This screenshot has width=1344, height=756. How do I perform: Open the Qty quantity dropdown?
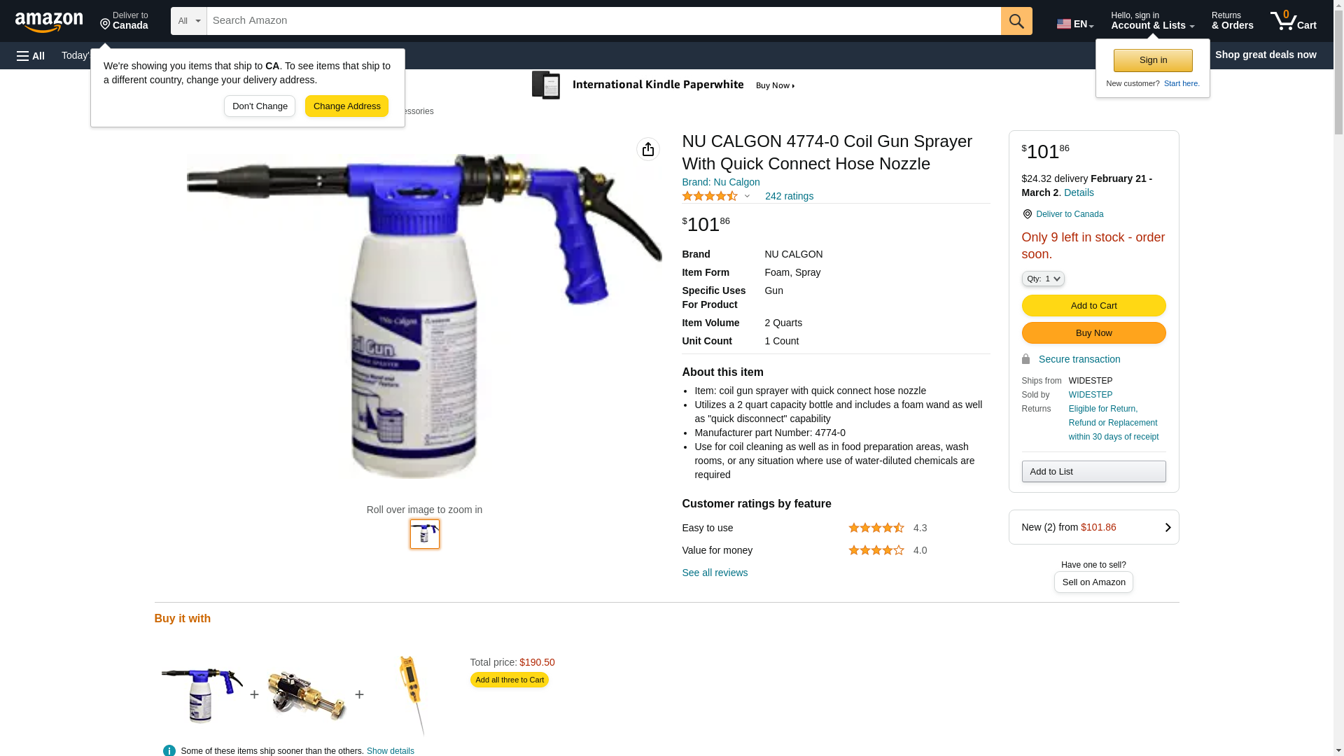[1043, 279]
